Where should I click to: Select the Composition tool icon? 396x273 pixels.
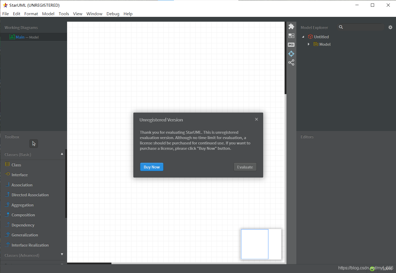[x=7, y=214]
